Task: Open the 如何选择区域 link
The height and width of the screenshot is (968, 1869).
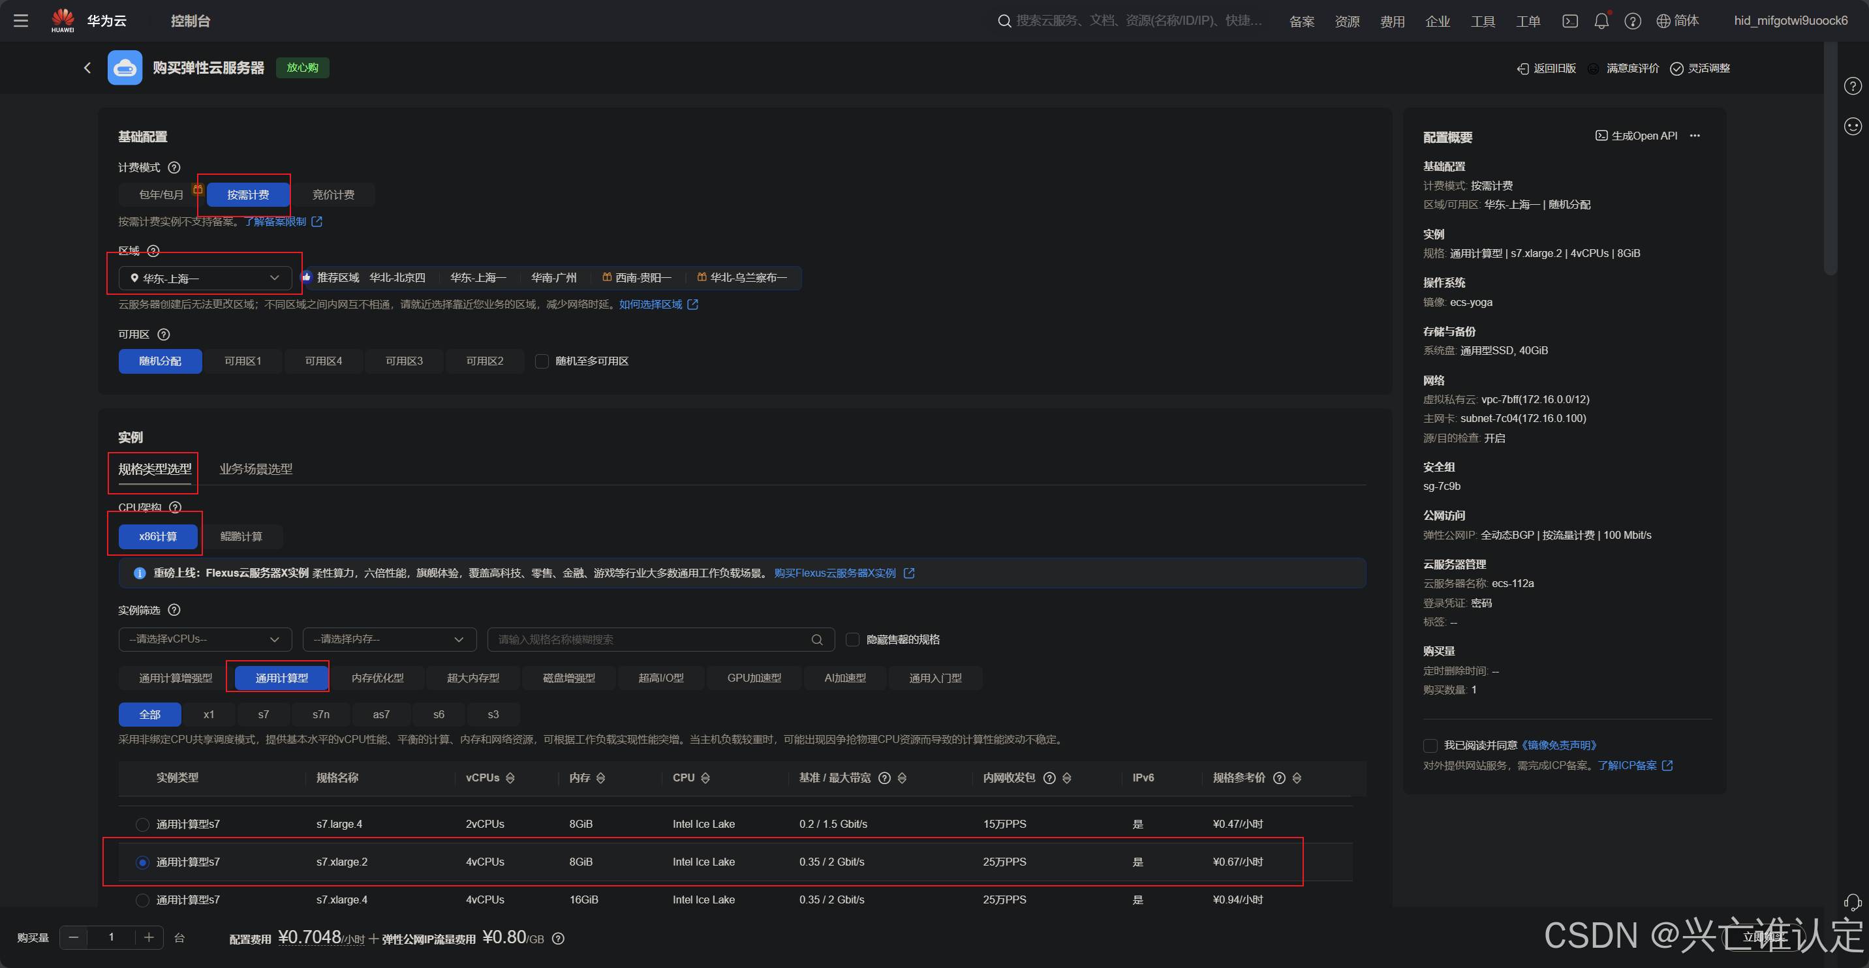Action: point(658,305)
